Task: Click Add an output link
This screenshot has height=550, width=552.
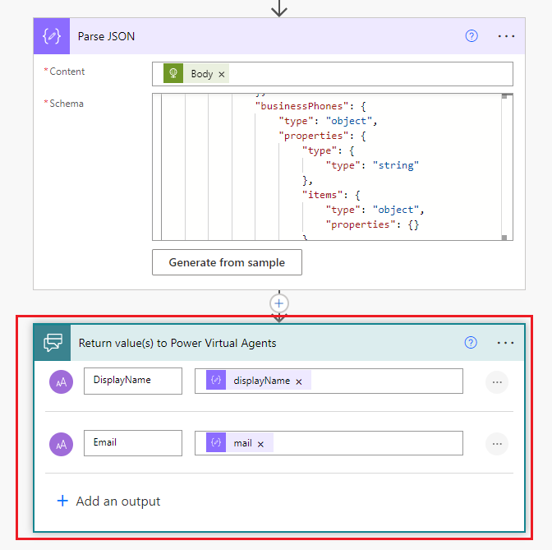Action: point(108,501)
